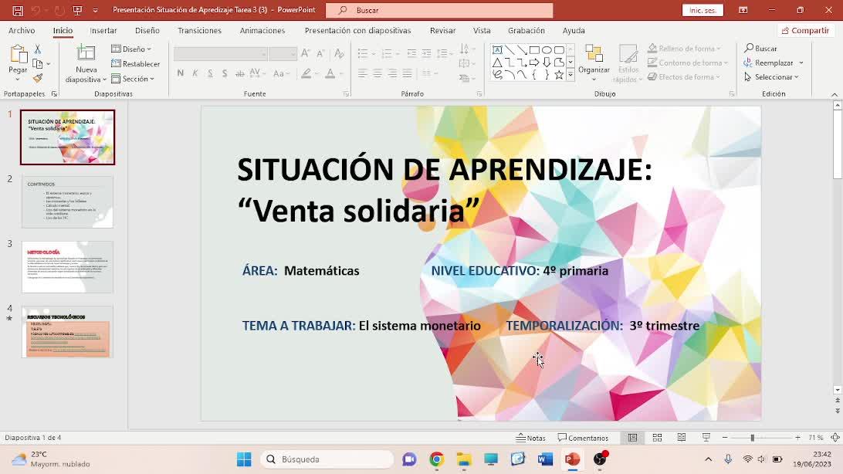Switch to slide sorter view icon
Image resolution: width=843 pixels, height=474 pixels.
click(657, 438)
